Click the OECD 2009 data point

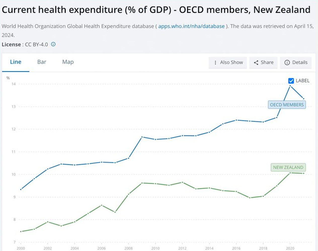tap(142, 137)
